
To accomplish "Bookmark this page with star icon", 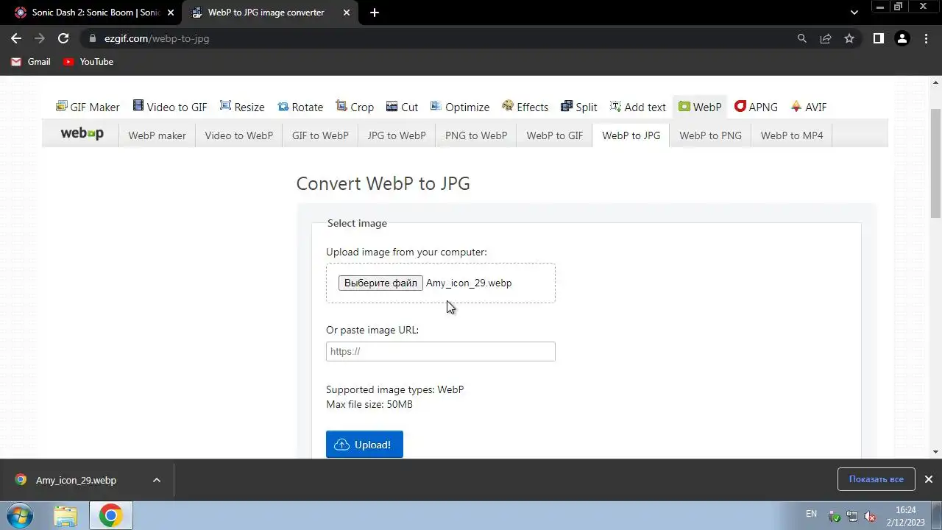I will pos(849,38).
